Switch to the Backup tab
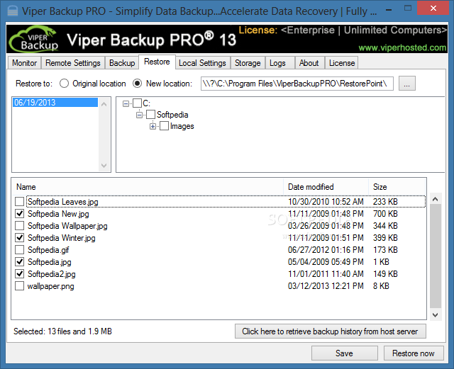454x369 pixels. pyautogui.click(x=122, y=63)
